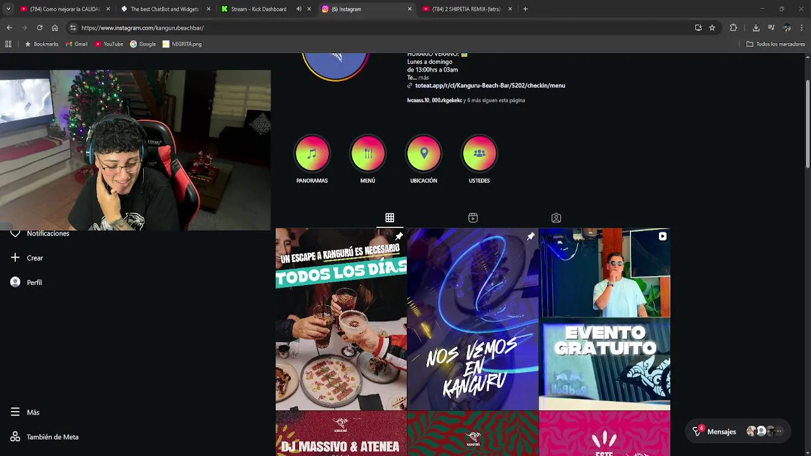Click the lvcaass.10 follower link
The image size is (811, 456).
[418, 100]
